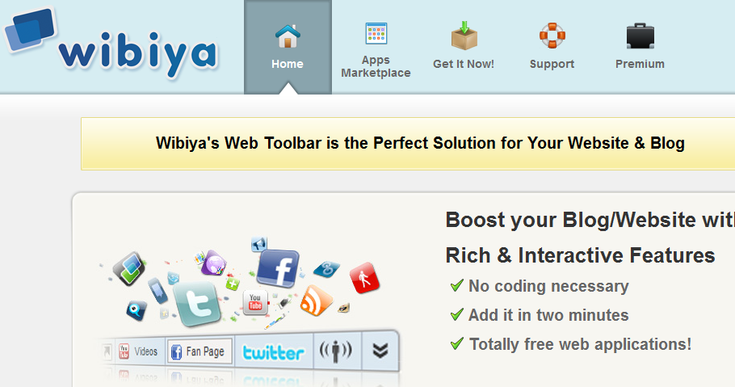The width and height of the screenshot is (735, 387).
Task: Click the Premium briefcase icon
Action: click(640, 36)
